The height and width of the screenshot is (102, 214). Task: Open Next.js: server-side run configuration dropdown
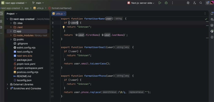(x=141, y=3)
